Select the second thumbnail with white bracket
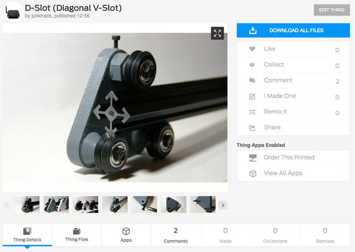Screen dimensions: 355x252 (56, 204)
